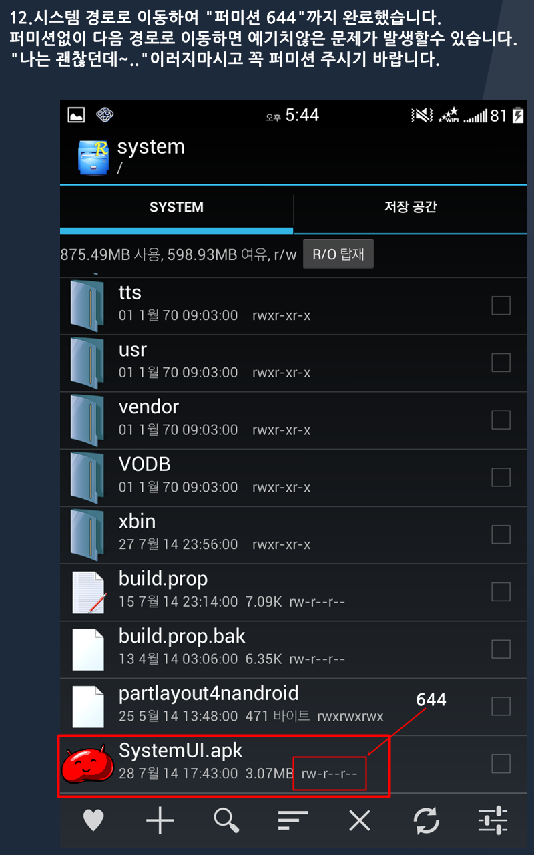Tap the sort lines icon
This screenshot has width=534, height=855.
293,820
